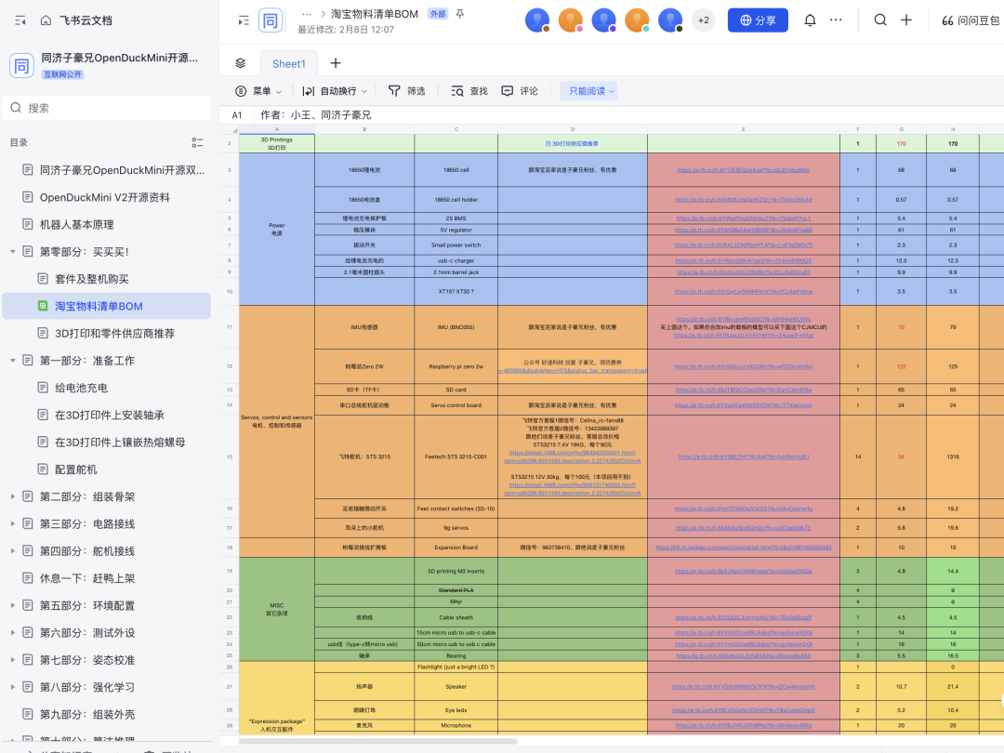Screen dimensions: 1004x753
Task: Open search with the magnifier icon
Action: pyautogui.click(x=880, y=20)
